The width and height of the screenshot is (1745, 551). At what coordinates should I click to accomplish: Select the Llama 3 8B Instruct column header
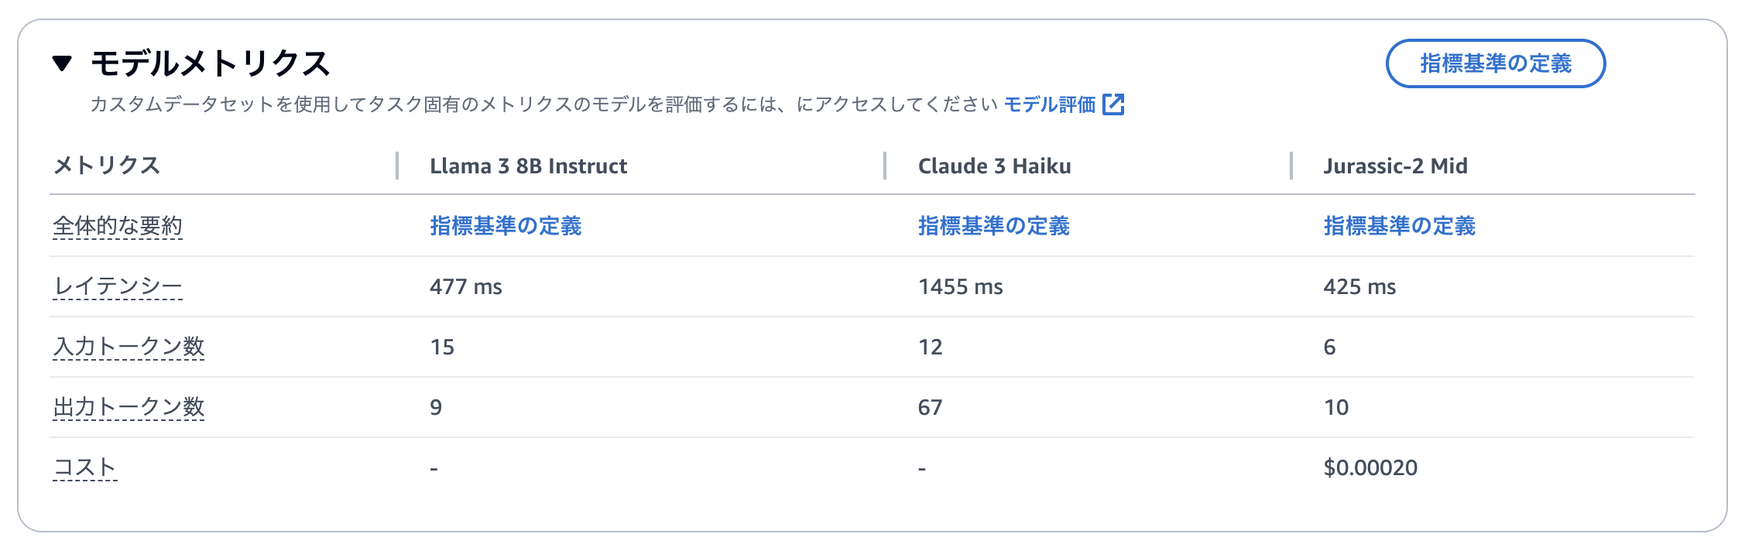pos(528,166)
